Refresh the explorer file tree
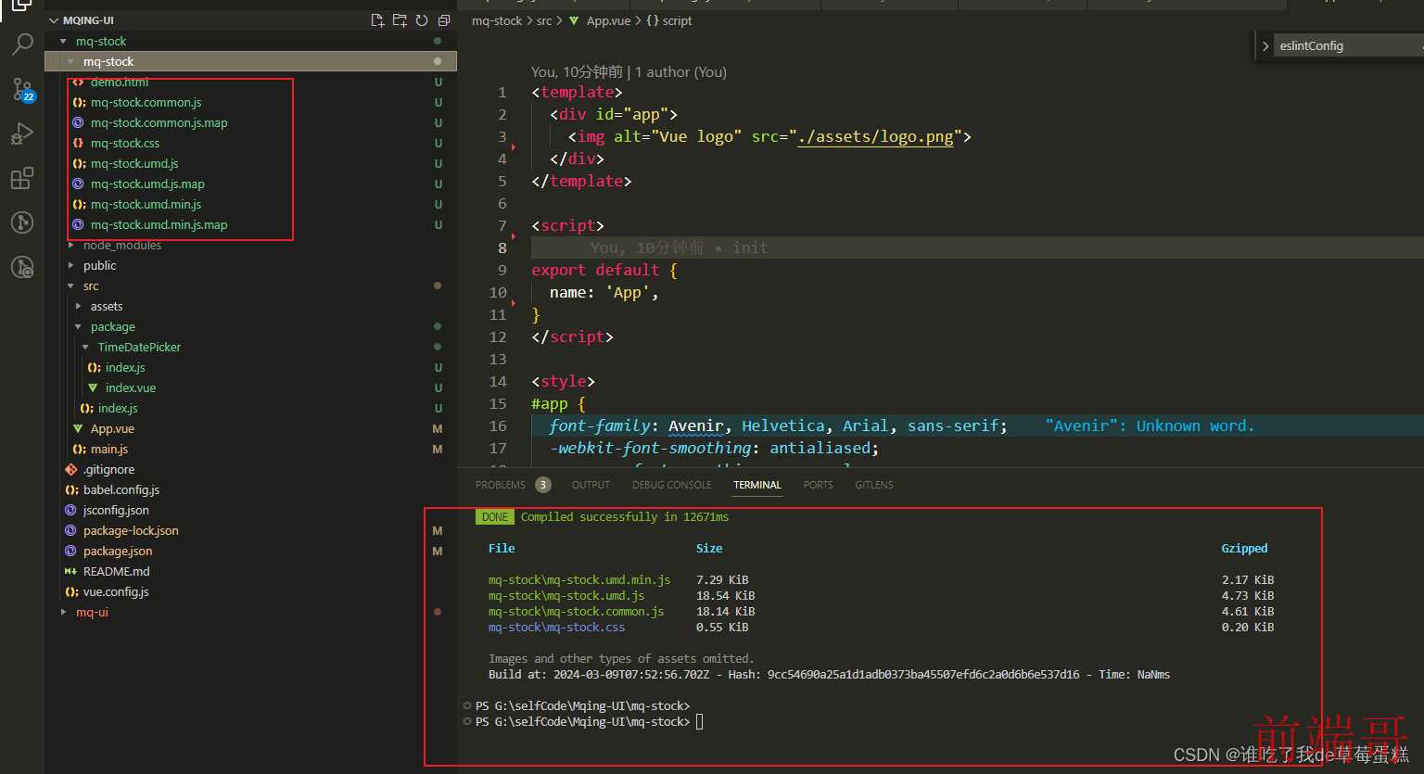The height and width of the screenshot is (774, 1424). (x=422, y=20)
